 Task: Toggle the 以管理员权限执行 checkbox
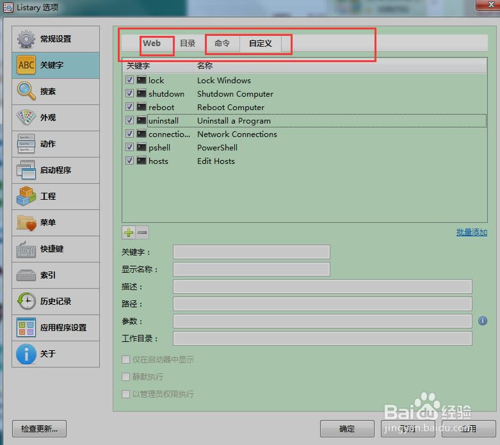pos(125,394)
